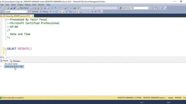Open a Database Engine Query window
Screen dimensions: 186x104
(x=31, y=8)
